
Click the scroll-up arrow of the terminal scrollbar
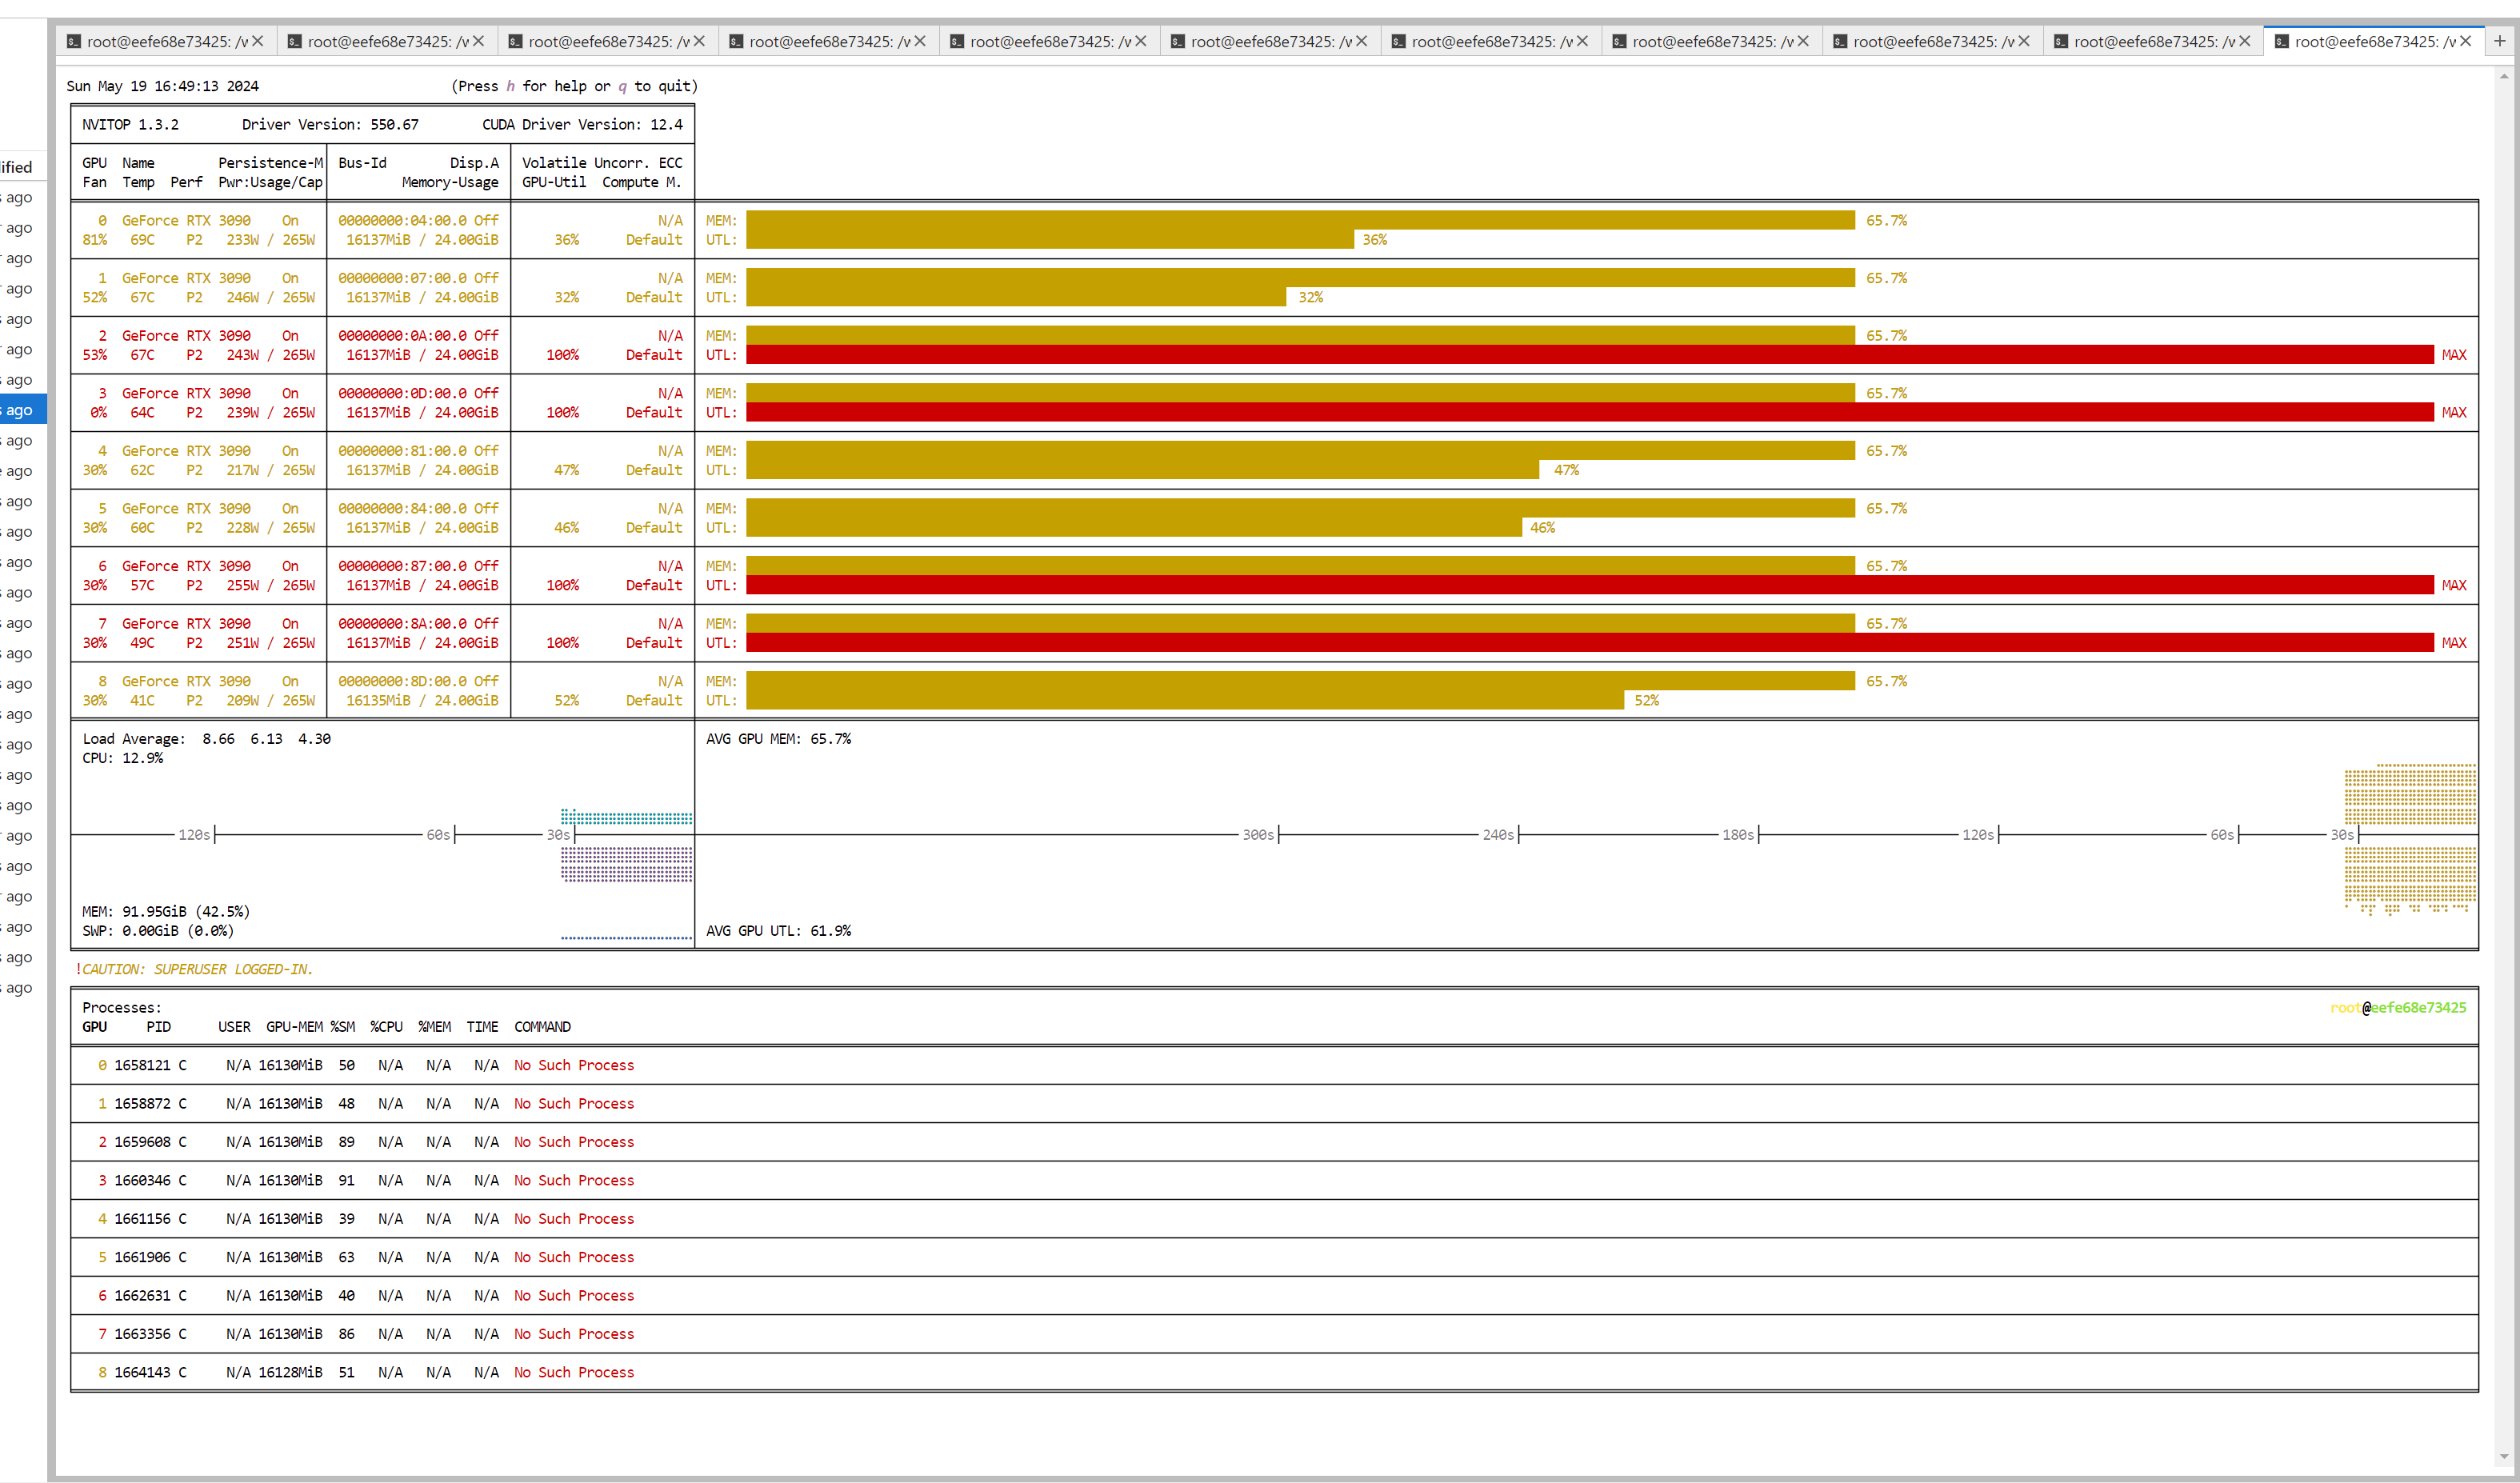coord(2504,76)
